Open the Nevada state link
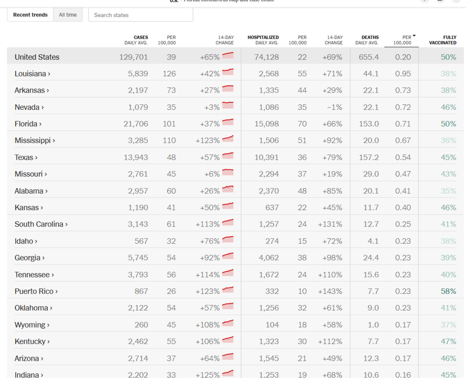Viewport: 466px width, 378px height. point(29,107)
